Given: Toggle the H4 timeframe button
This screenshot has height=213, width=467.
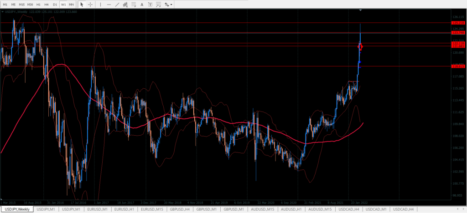Looking at the screenshot, I should point(47,4).
